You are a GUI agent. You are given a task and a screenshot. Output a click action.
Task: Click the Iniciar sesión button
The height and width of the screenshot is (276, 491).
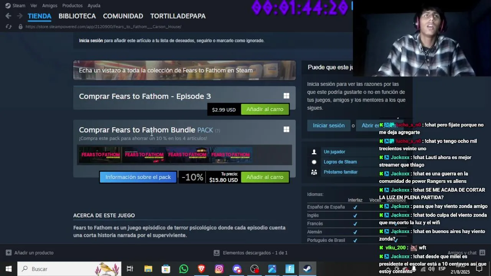click(x=329, y=125)
